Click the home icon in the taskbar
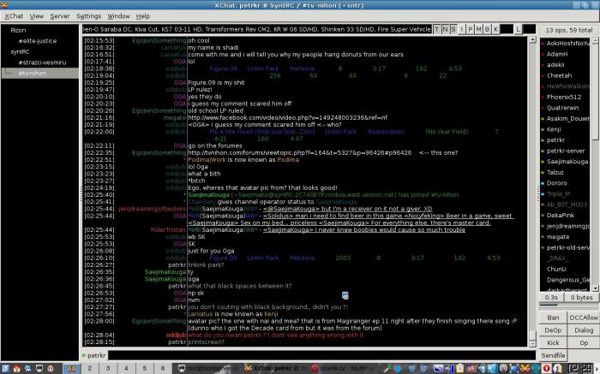 16,368
